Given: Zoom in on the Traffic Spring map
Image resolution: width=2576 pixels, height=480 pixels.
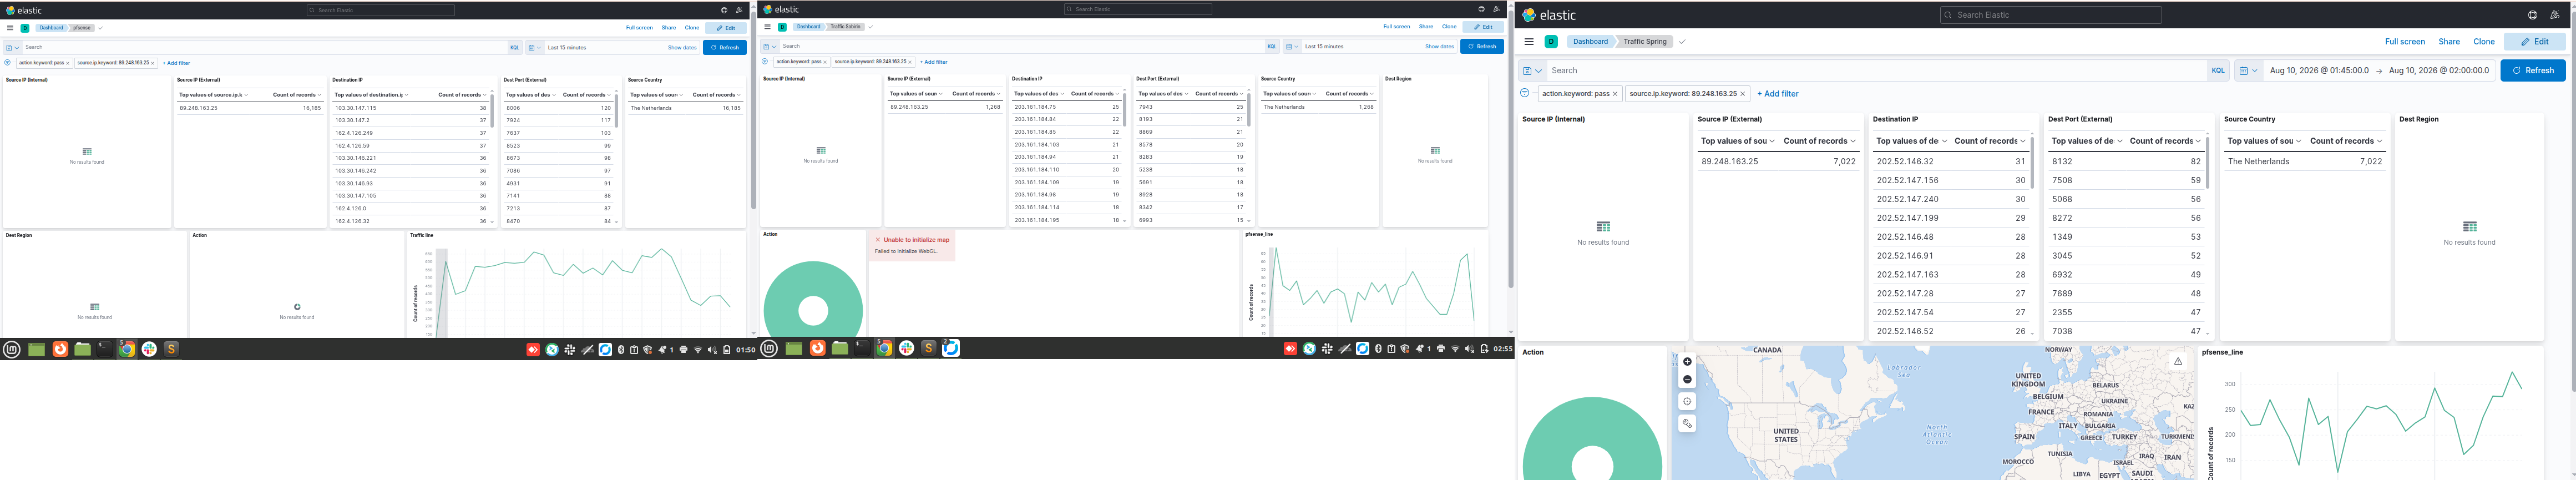Looking at the screenshot, I should tap(1687, 362).
